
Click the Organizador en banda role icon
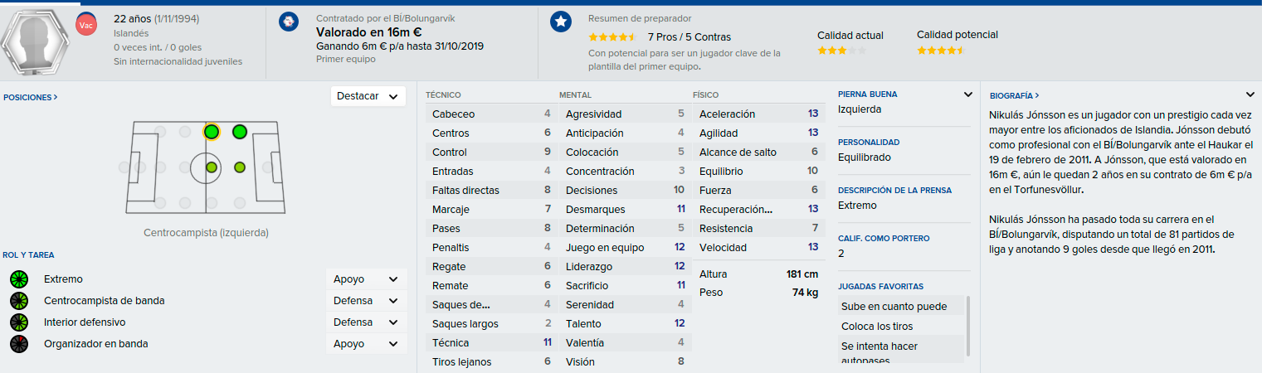20,344
